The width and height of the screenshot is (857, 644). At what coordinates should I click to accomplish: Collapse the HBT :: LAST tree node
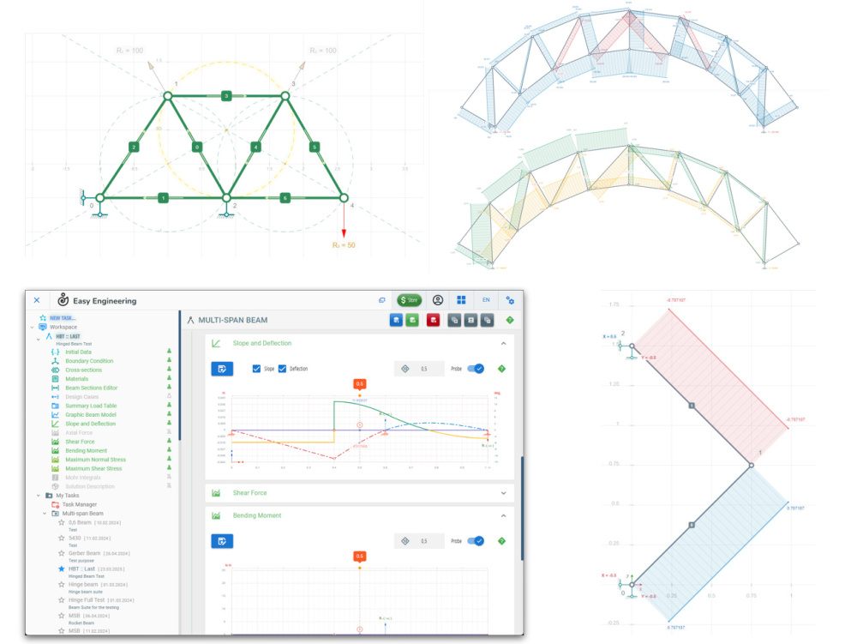click(x=39, y=339)
